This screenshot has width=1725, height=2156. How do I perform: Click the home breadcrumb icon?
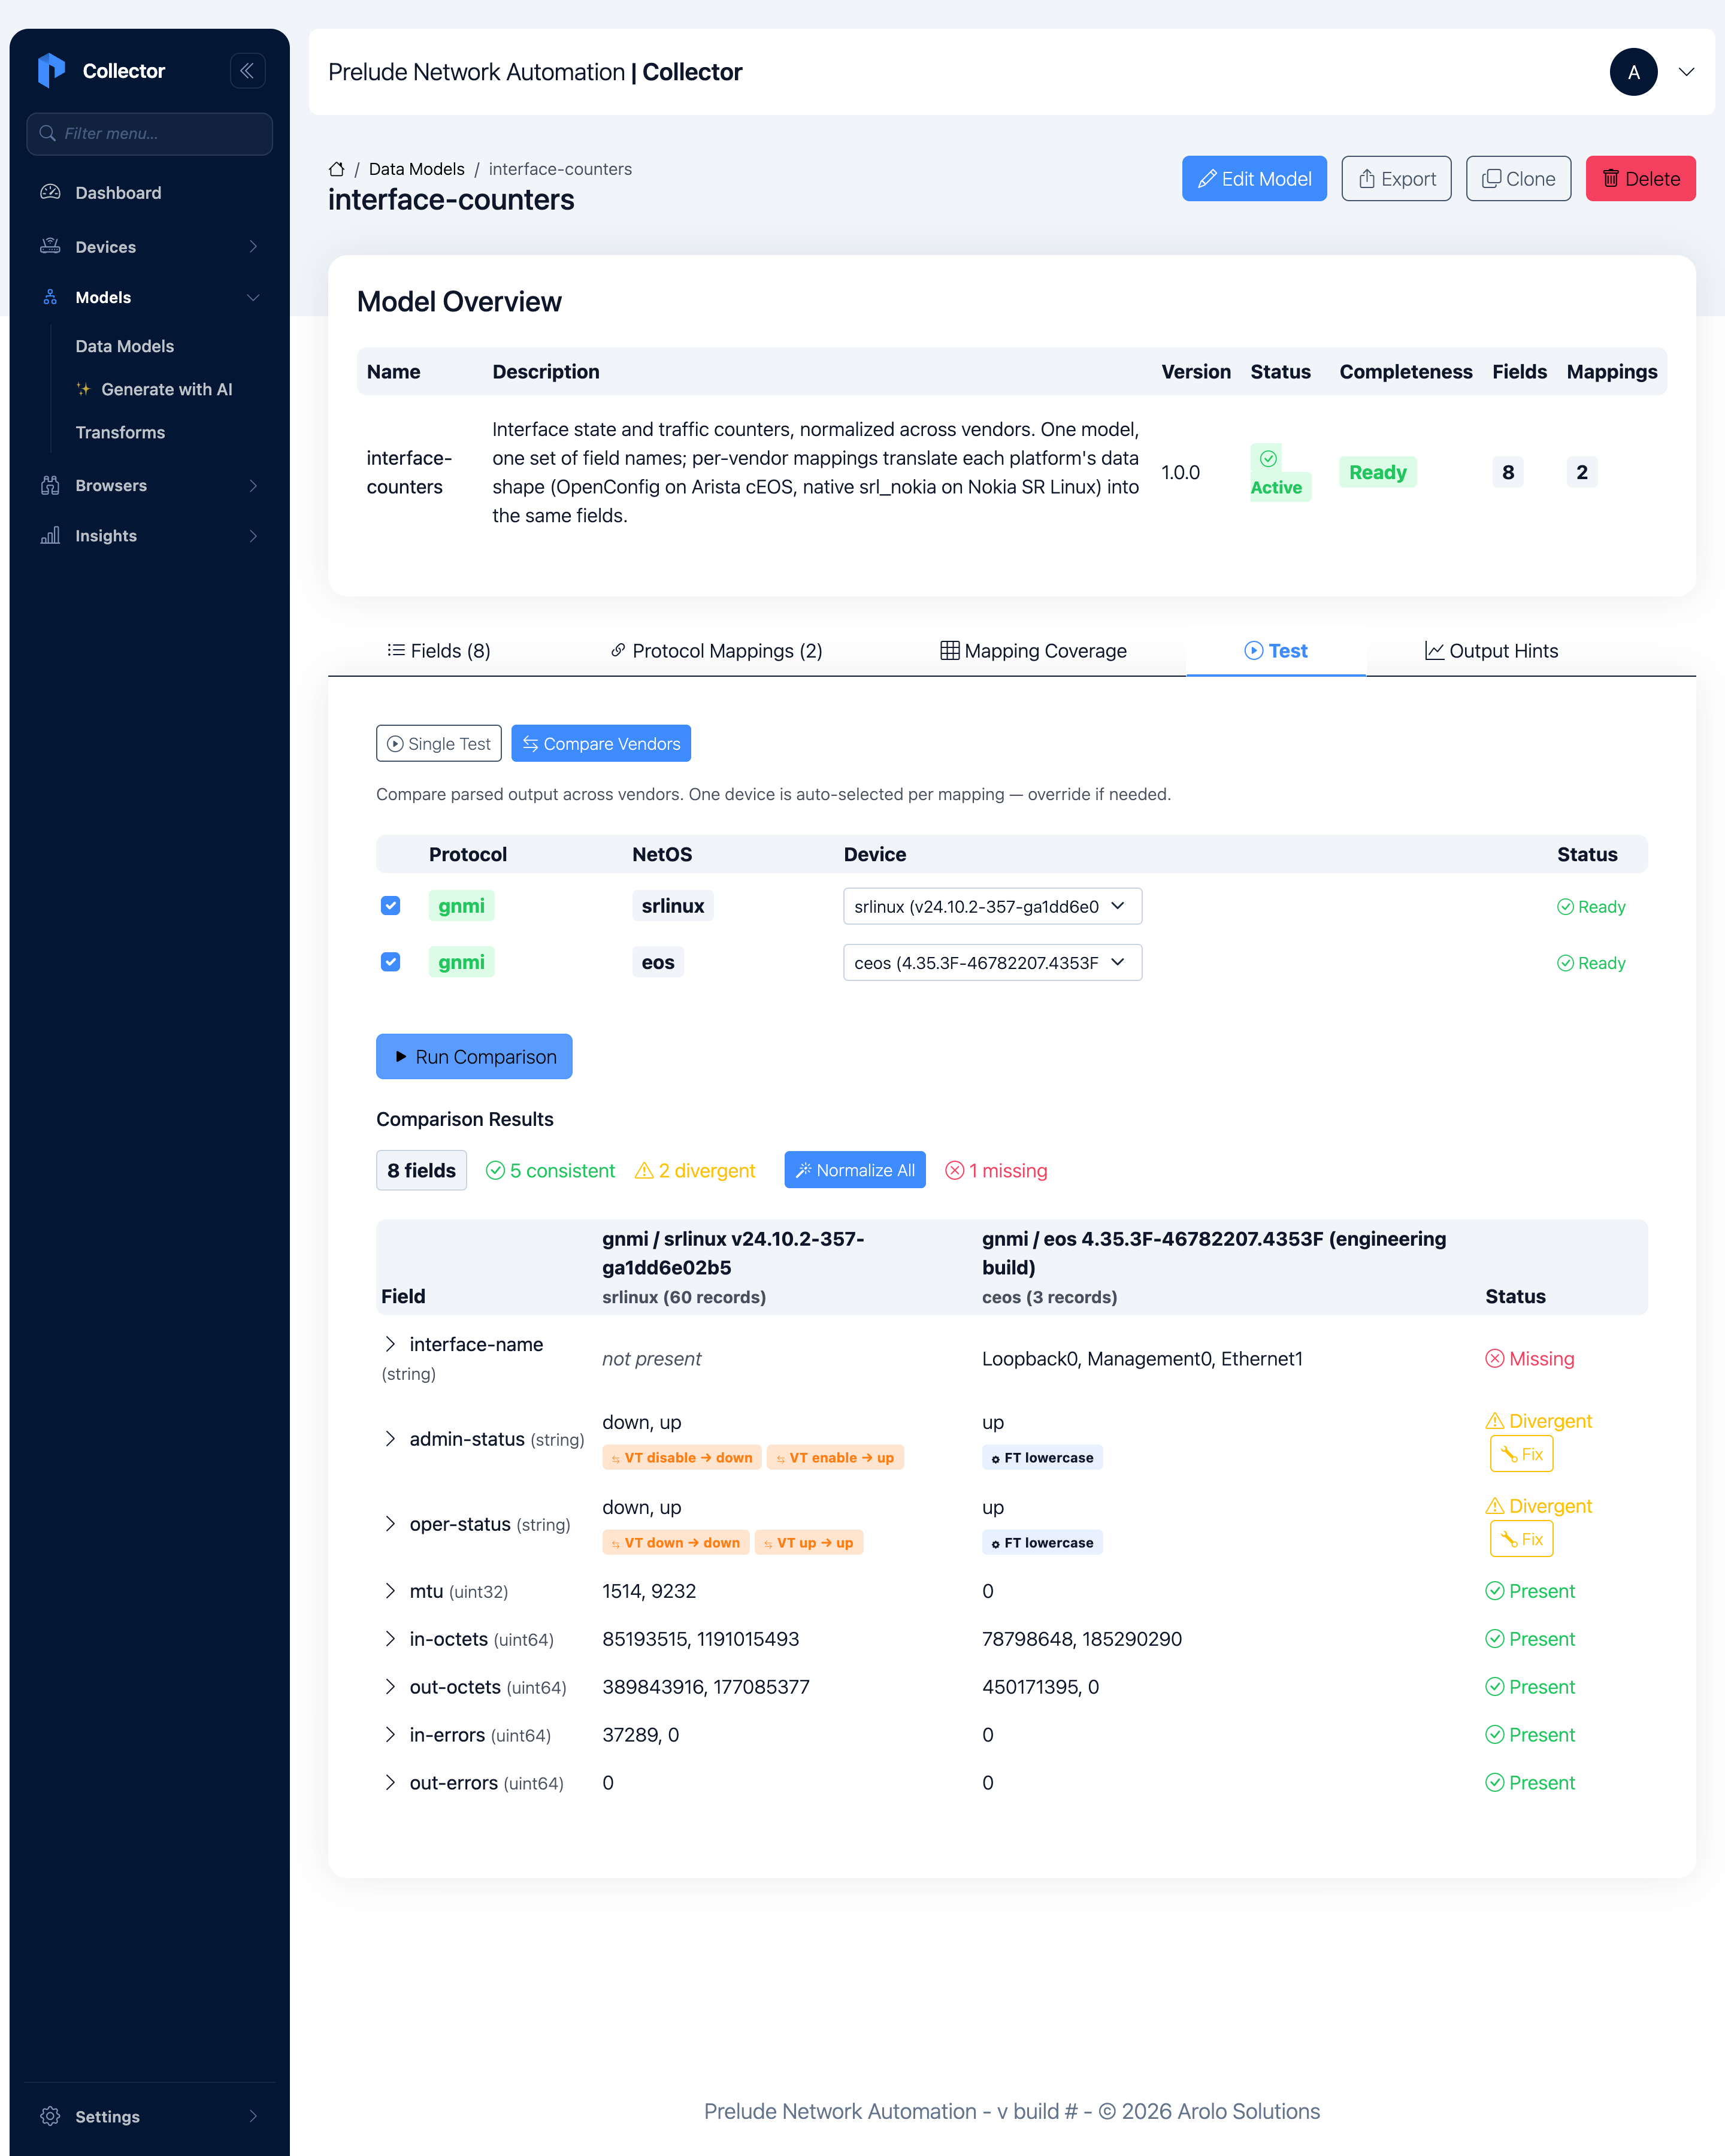tap(337, 169)
